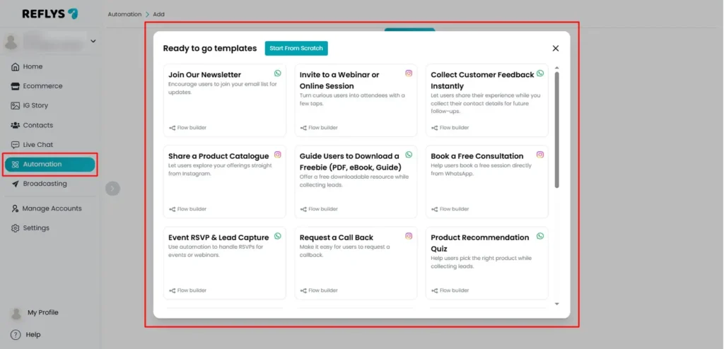Screen dimensions: 724x349
Task: Open the Contacts page
Action: [x=37, y=125]
